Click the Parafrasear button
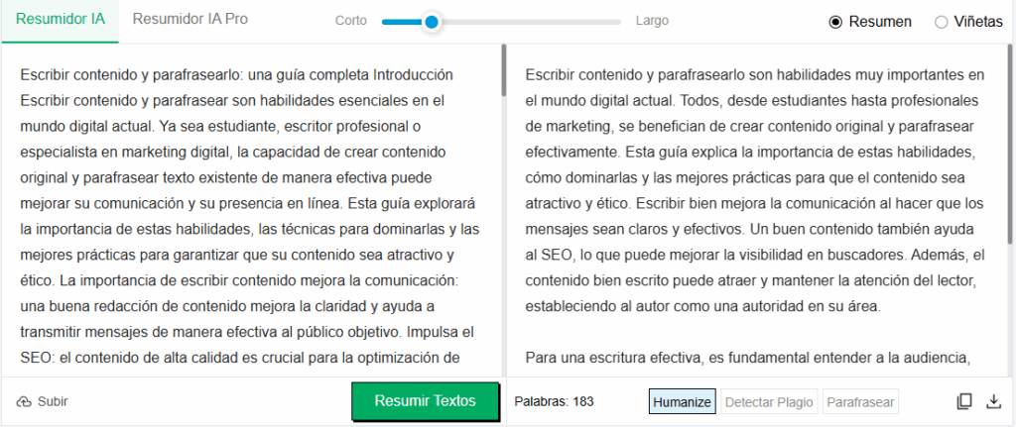The height and width of the screenshot is (427, 1016). tap(860, 401)
